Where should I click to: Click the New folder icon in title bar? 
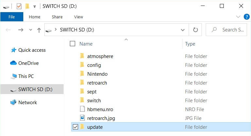(x=27, y=6)
